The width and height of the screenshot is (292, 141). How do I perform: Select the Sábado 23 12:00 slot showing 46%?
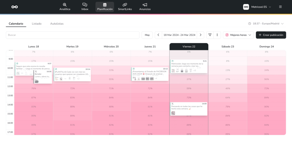pos(228,89)
